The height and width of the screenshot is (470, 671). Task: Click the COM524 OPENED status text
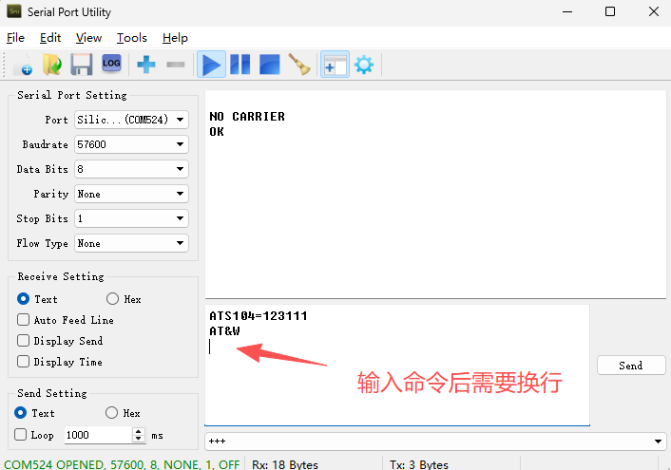pyautogui.click(x=122, y=464)
